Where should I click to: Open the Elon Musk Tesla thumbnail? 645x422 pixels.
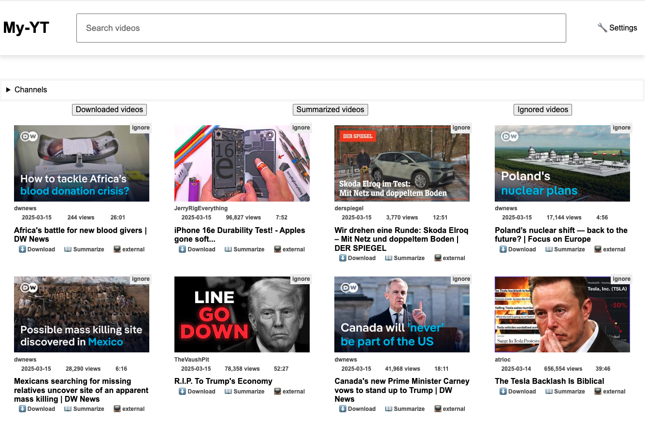coord(562,315)
